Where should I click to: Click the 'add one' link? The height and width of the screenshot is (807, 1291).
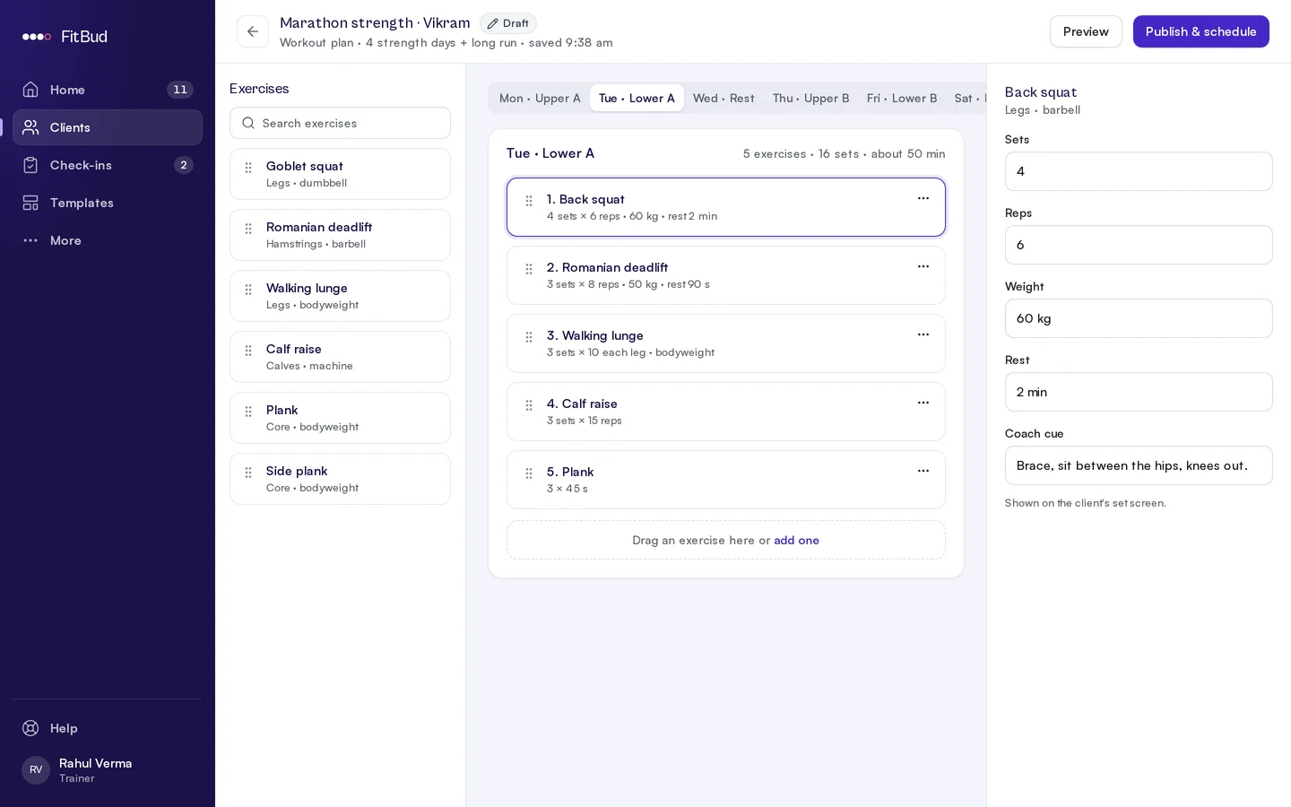pos(796,541)
